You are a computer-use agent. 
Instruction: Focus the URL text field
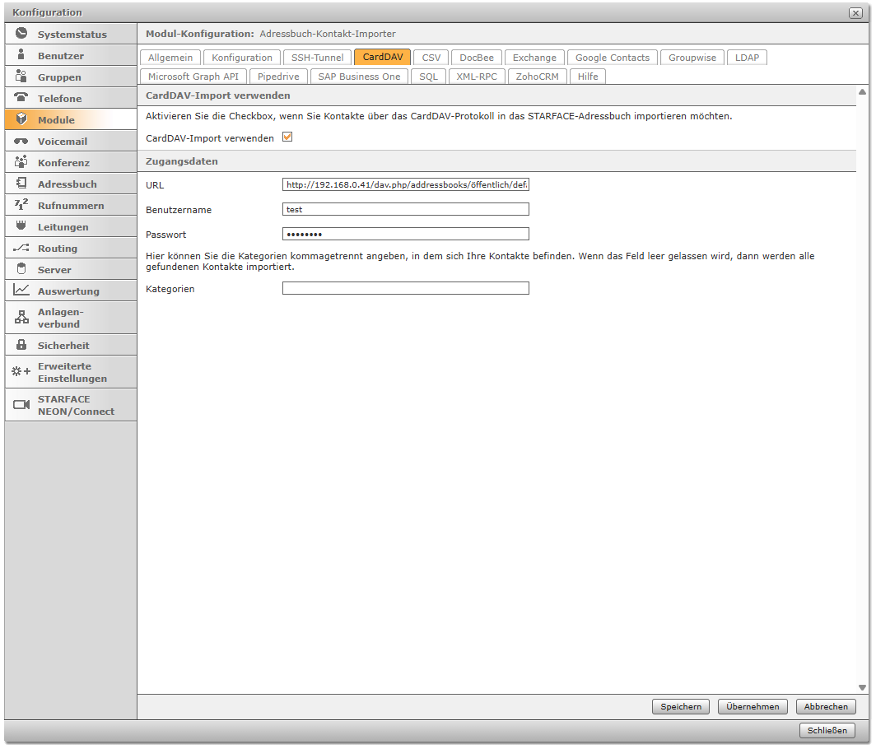pyautogui.click(x=405, y=185)
